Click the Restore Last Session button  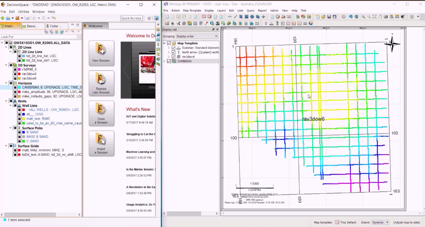[x=101, y=83]
